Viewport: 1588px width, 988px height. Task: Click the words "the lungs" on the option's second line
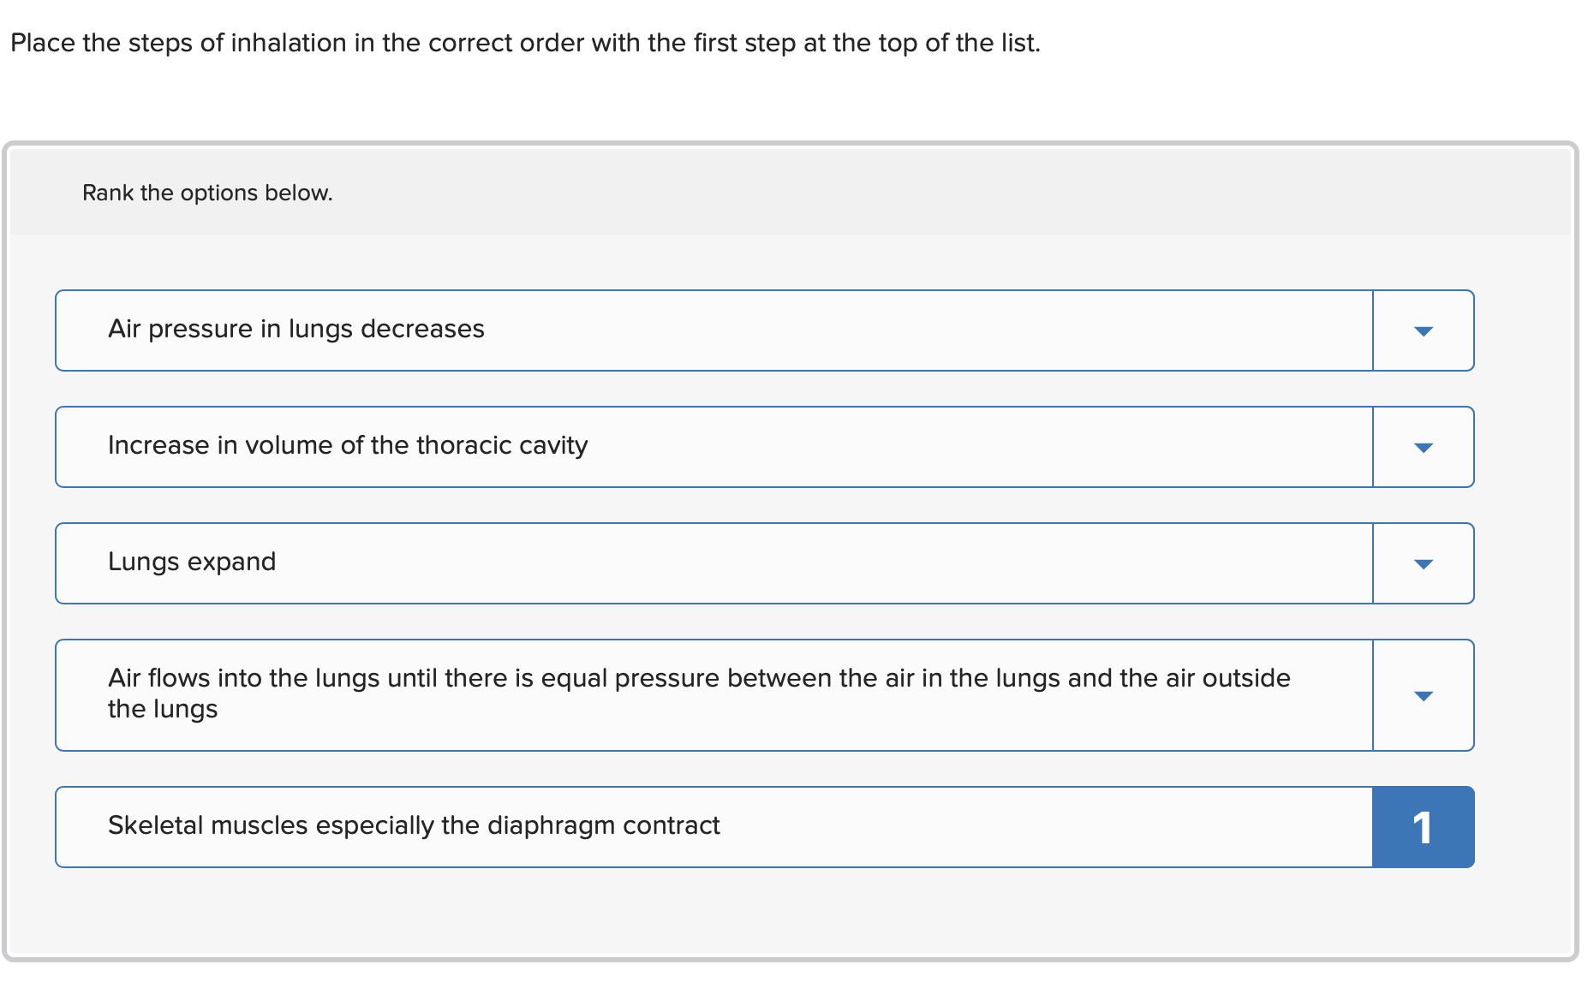(163, 710)
